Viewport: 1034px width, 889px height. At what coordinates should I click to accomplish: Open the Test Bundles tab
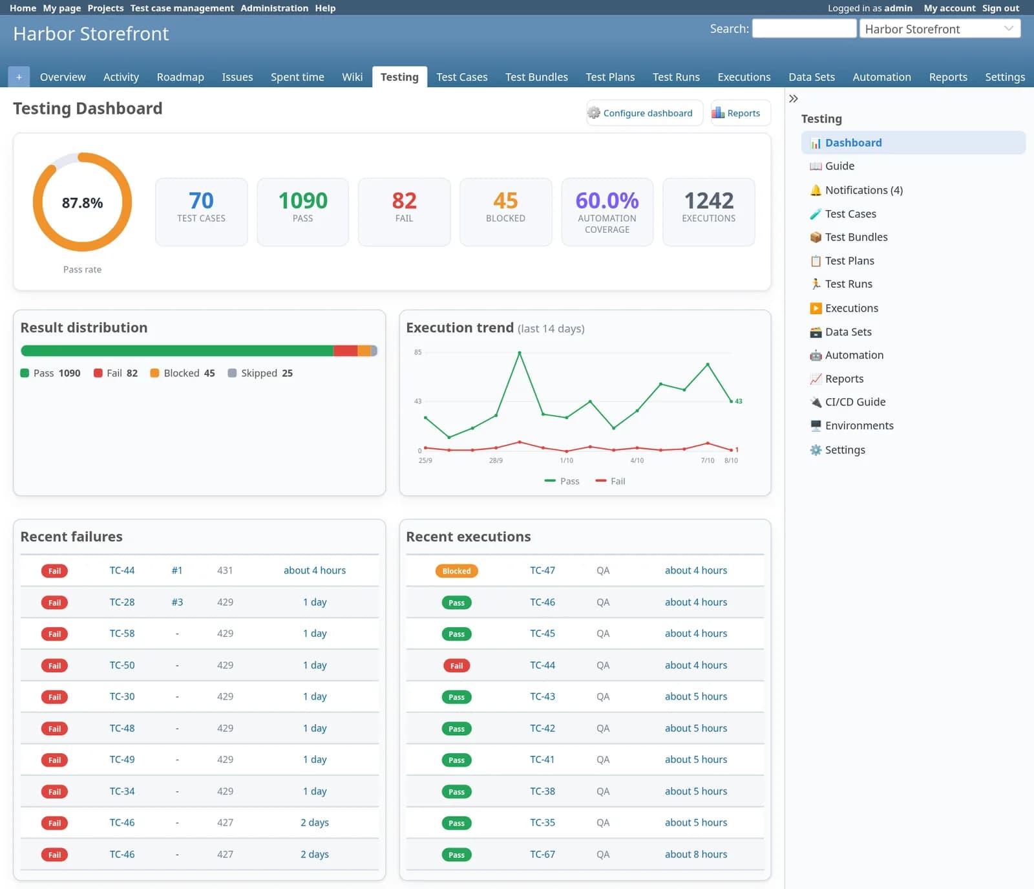tap(536, 77)
